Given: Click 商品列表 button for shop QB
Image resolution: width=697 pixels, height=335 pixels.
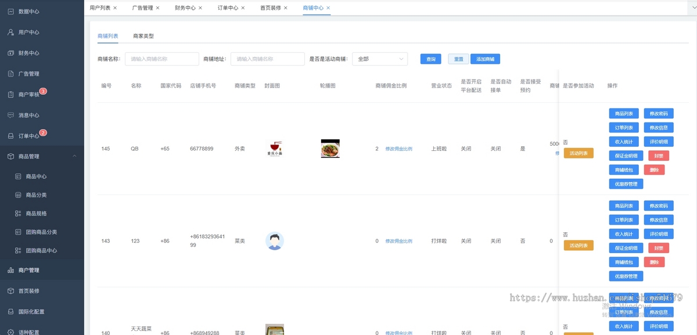Looking at the screenshot, I should 624,114.
